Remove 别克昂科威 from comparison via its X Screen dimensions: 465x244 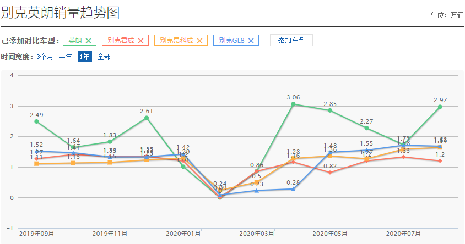[x=200, y=41]
